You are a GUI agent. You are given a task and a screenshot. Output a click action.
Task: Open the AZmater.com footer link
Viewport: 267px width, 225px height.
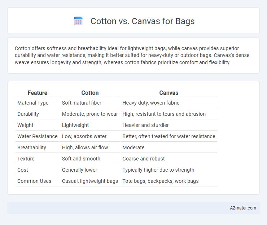click(x=243, y=208)
